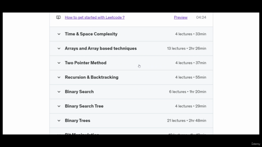Click the '04:24' lecture duration
This screenshot has width=262, height=147.
201,17
